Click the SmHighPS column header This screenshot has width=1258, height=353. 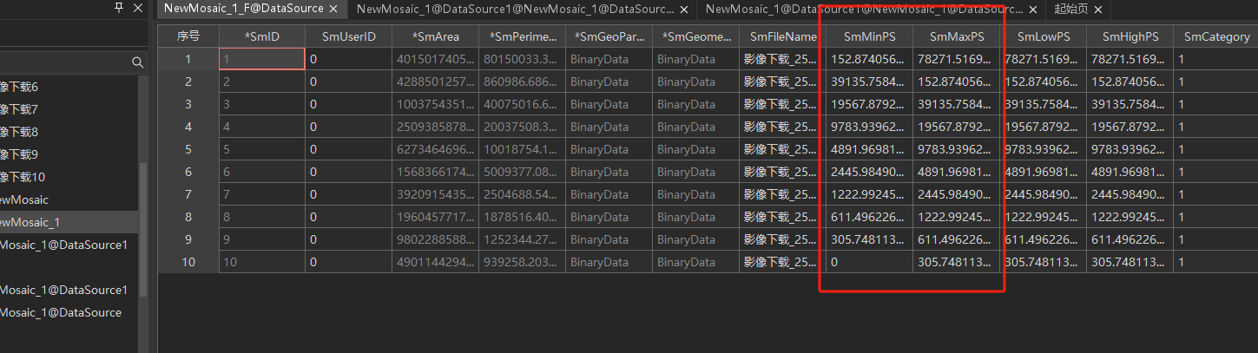(1130, 37)
